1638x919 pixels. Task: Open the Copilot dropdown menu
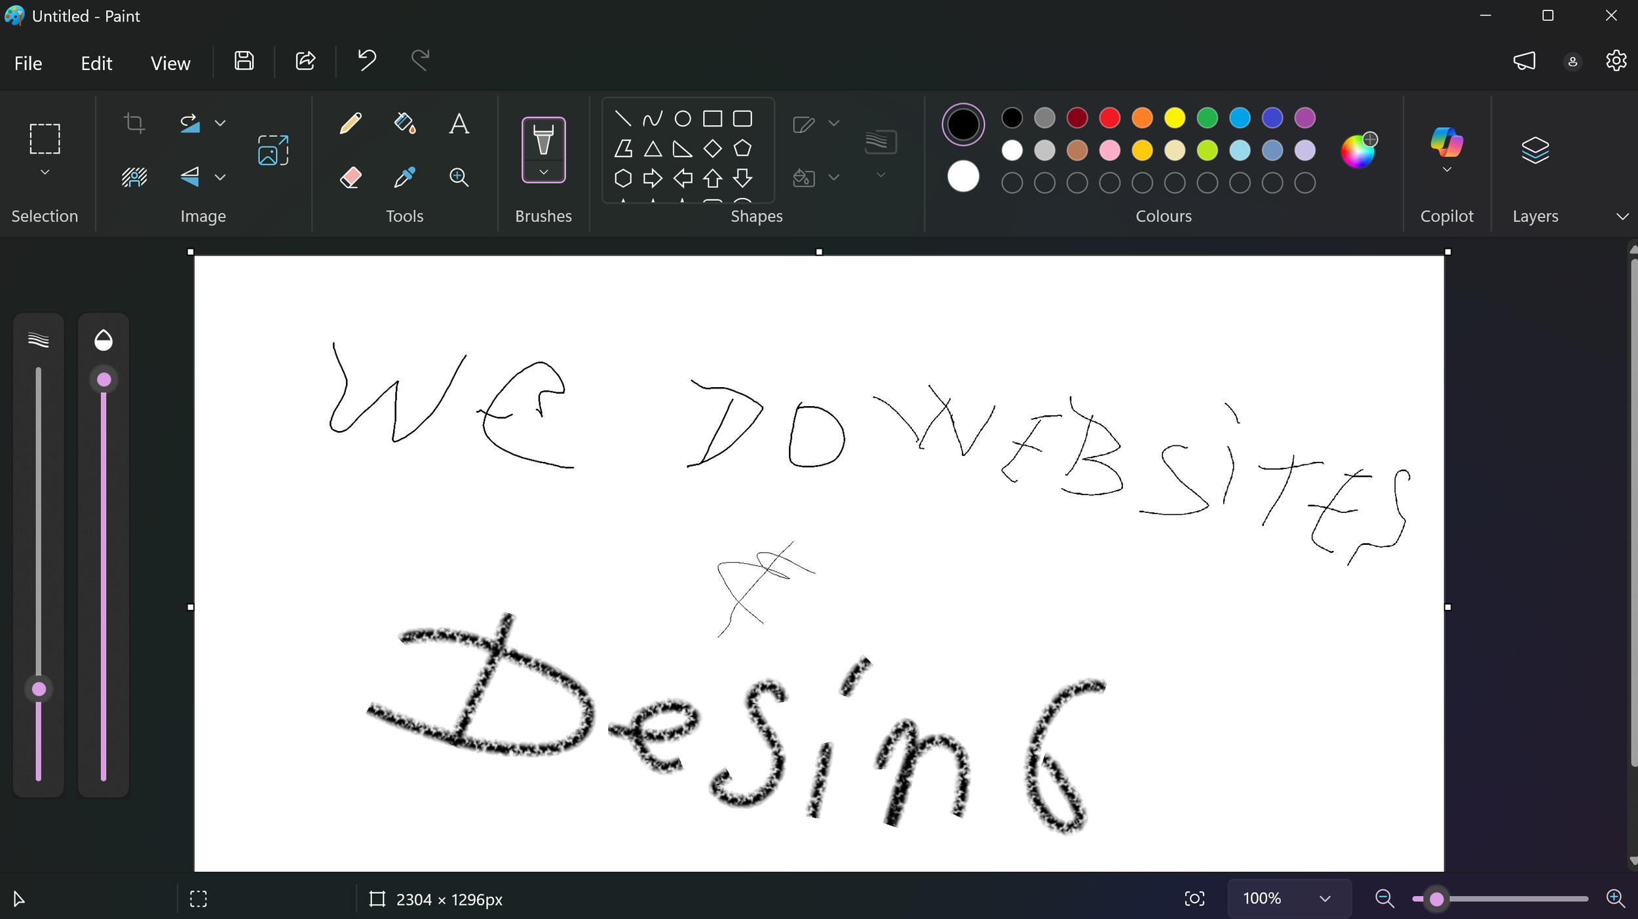[x=1447, y=170]
